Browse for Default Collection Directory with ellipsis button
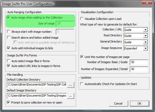Screen dimensions: 155x112 [x=71, y=85]
